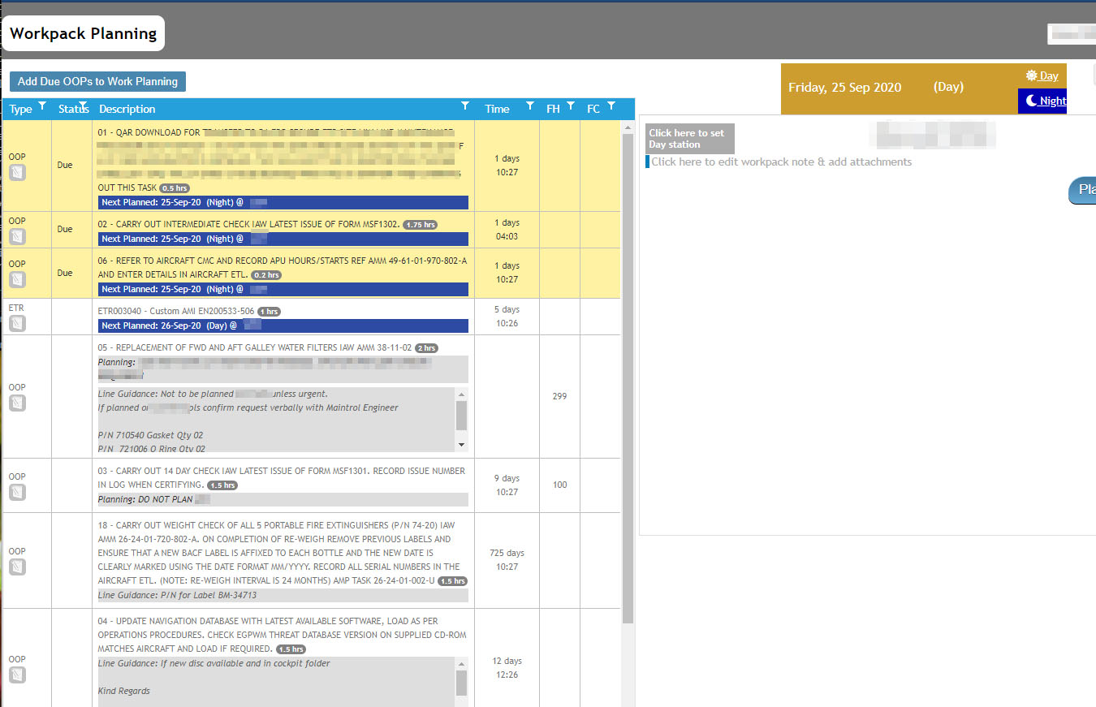Click task card icon for INTERMEDIATE CHECK row

[x=17, y=236]
